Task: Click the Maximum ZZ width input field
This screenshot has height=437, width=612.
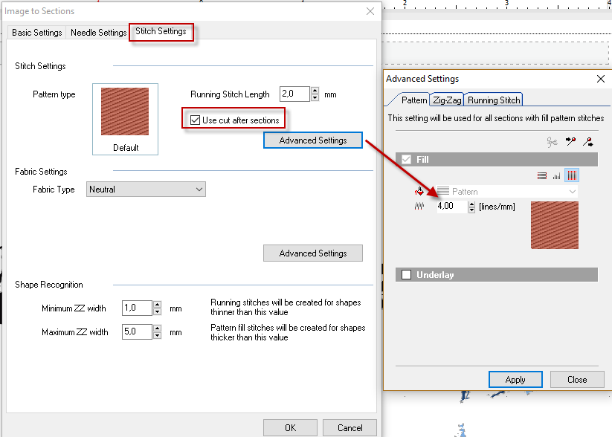Action: (137, 331)
